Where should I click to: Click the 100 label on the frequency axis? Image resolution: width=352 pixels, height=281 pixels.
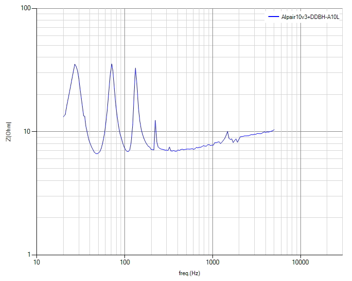tap(124, 262)
